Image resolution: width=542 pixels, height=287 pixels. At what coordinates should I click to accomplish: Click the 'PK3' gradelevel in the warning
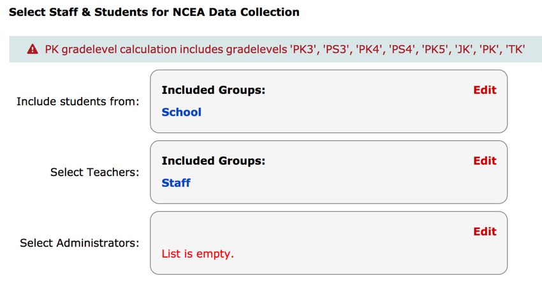pyautogui.click(x=304, y=50)
